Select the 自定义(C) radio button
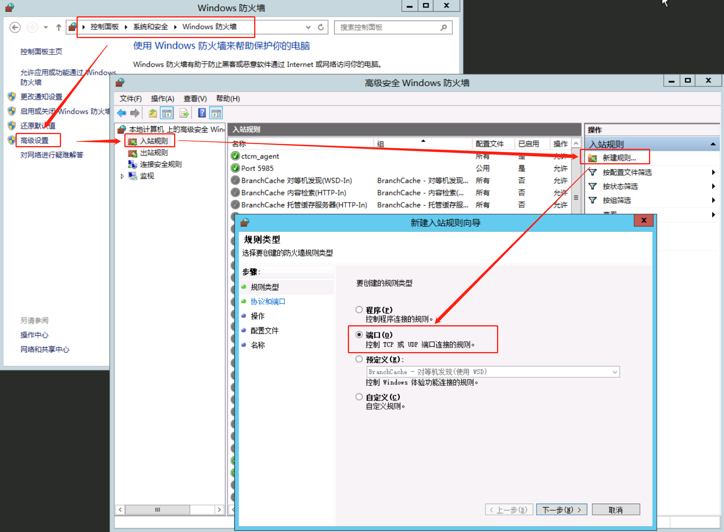724x532 pixels. pyautogui.click(x=359, y=397)
